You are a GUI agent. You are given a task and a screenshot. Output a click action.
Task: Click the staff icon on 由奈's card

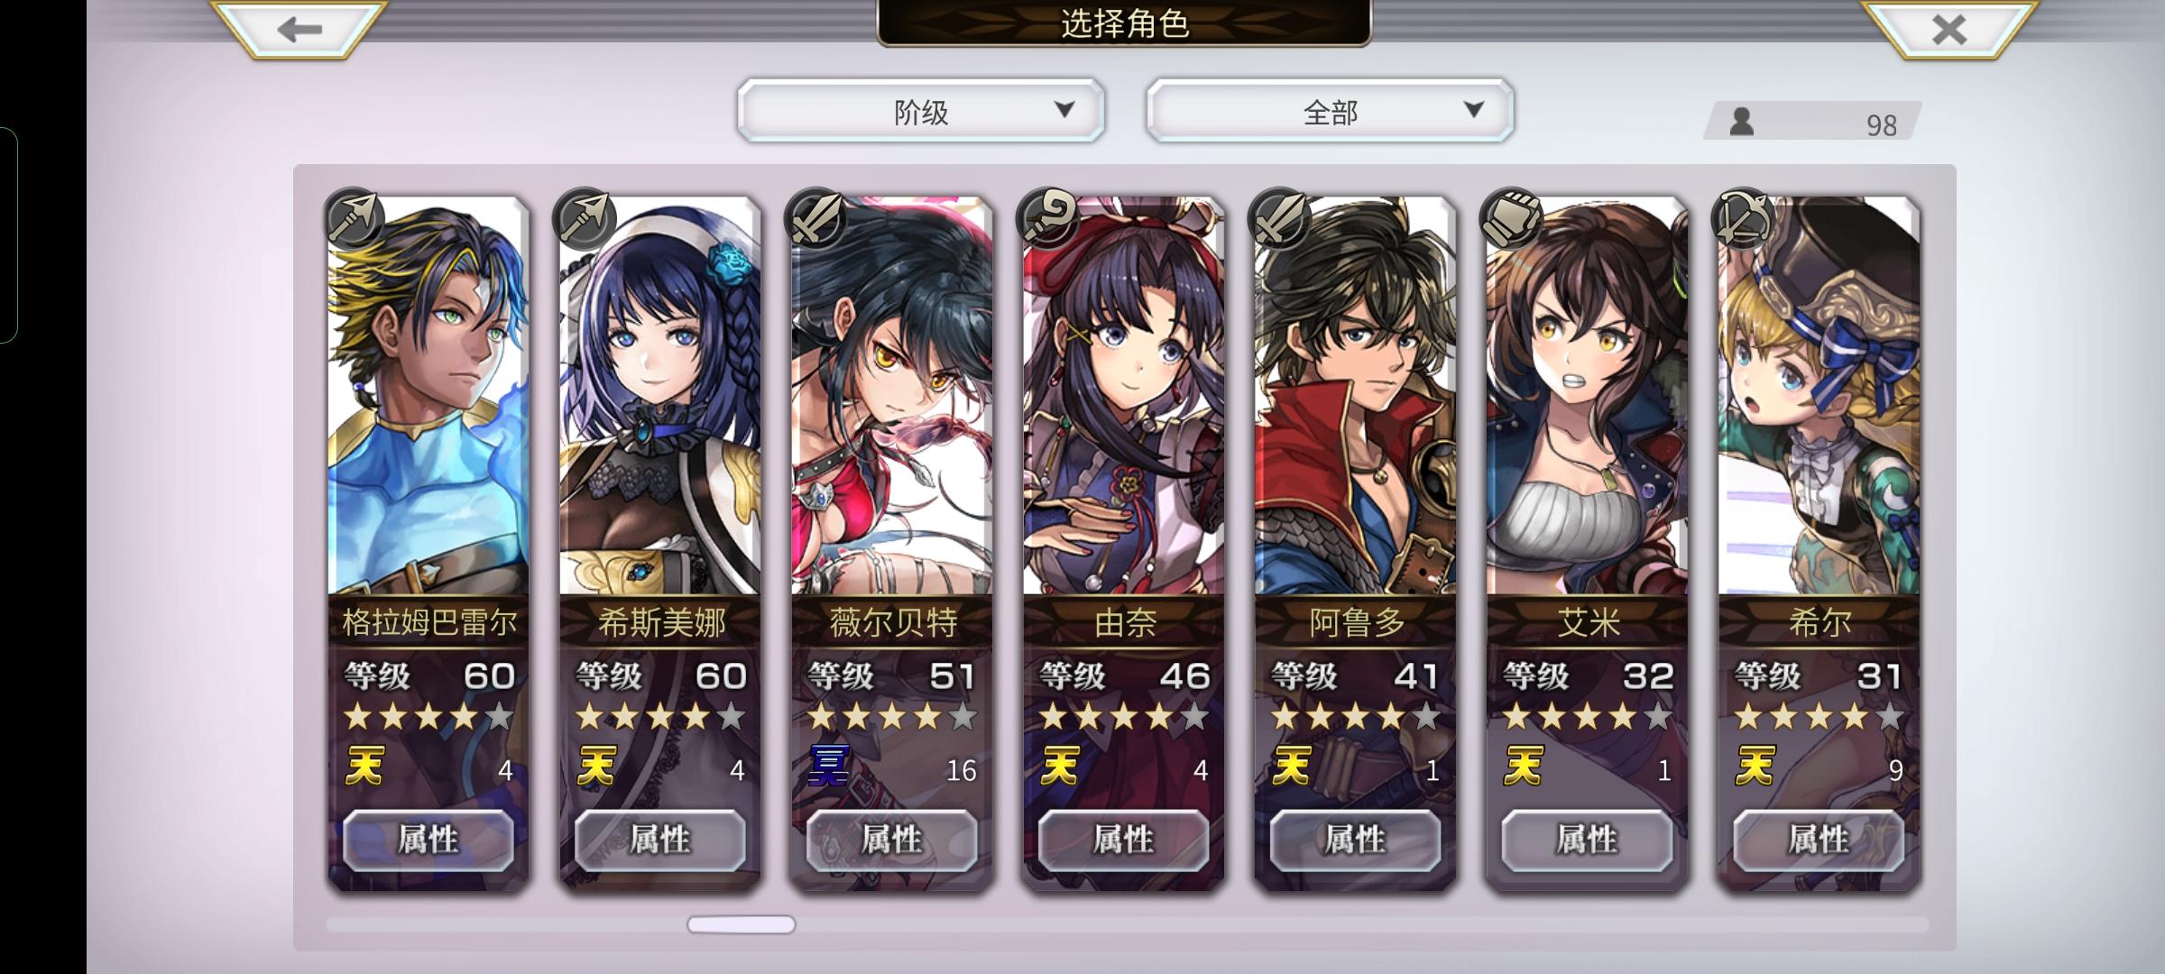click(x=1048, y=217)
